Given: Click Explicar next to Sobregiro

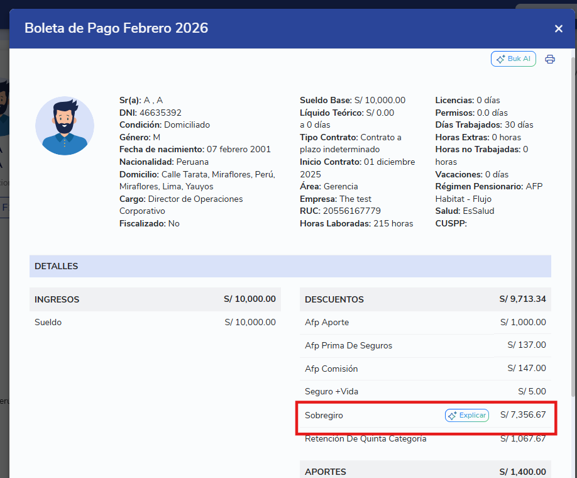Looking at the screenshot, I should click(466, 416).
